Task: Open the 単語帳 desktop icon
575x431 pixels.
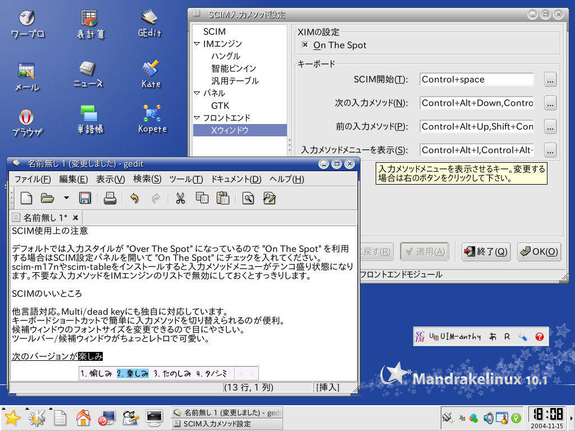Action: [90, 120]
